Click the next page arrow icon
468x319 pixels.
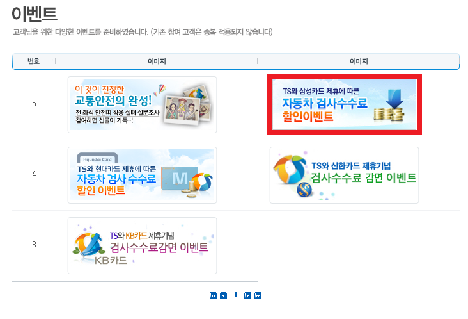click(247, 295)
